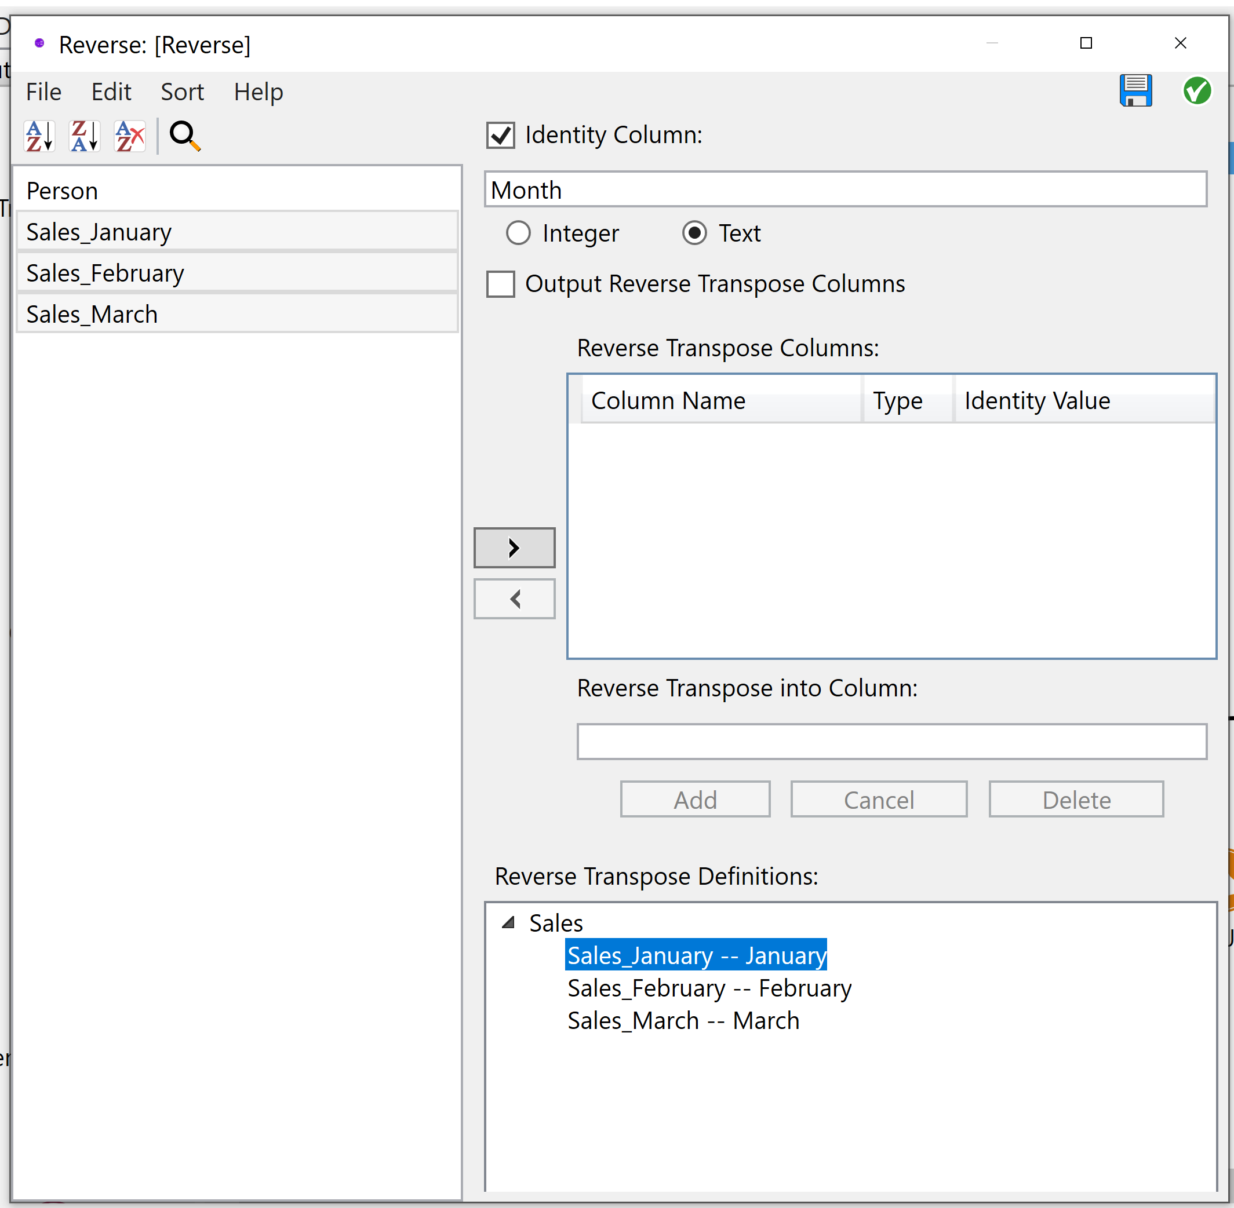This screenshot has height=1208, width=1234.
Task: Clear the column sort order
Action: click(x=129, y=136)
